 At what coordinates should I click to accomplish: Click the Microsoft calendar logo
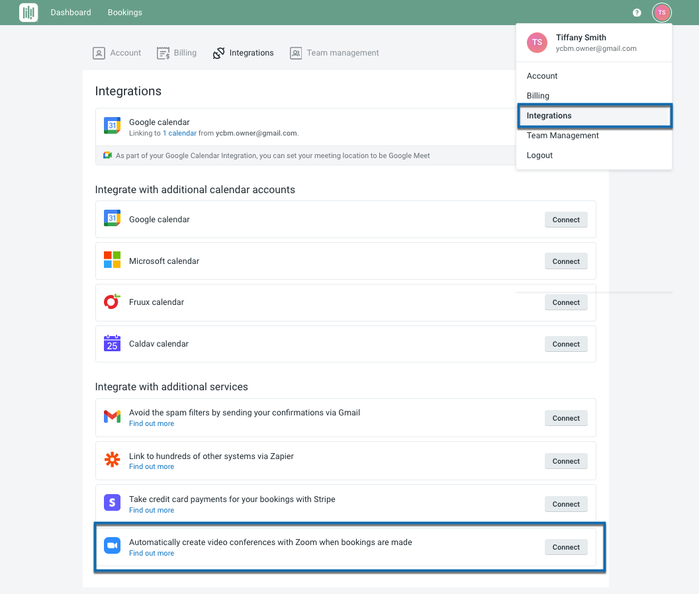[x=112, y=260]
